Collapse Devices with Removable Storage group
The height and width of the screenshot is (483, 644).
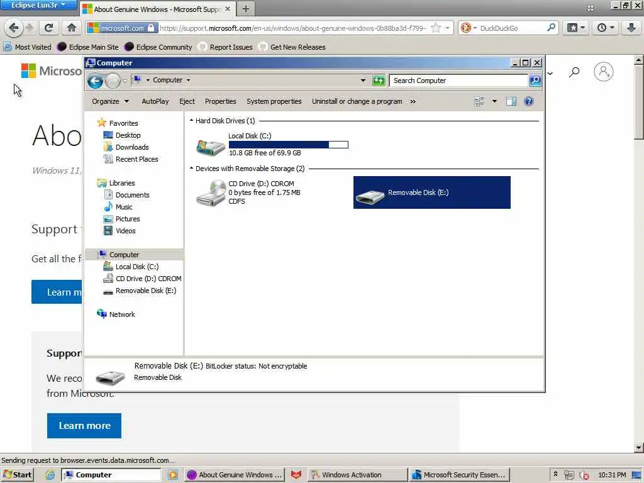[191, 168]
